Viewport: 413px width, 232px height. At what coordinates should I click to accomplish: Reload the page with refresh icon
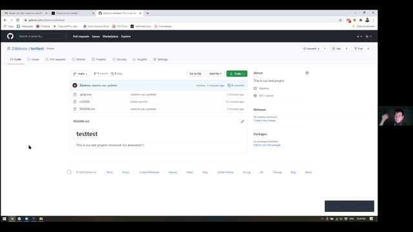17,20
